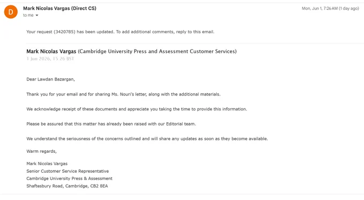Screen dimensions: 364x200
Task: Expand the 'to me' recipient details arrow
Action: point(37,16)
